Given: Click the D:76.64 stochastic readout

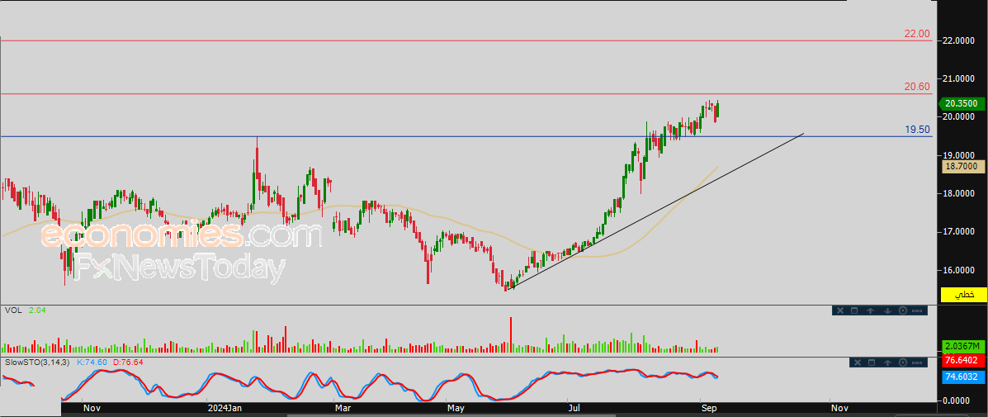Looking at the screenshot, I should click(x=128, y=363).
